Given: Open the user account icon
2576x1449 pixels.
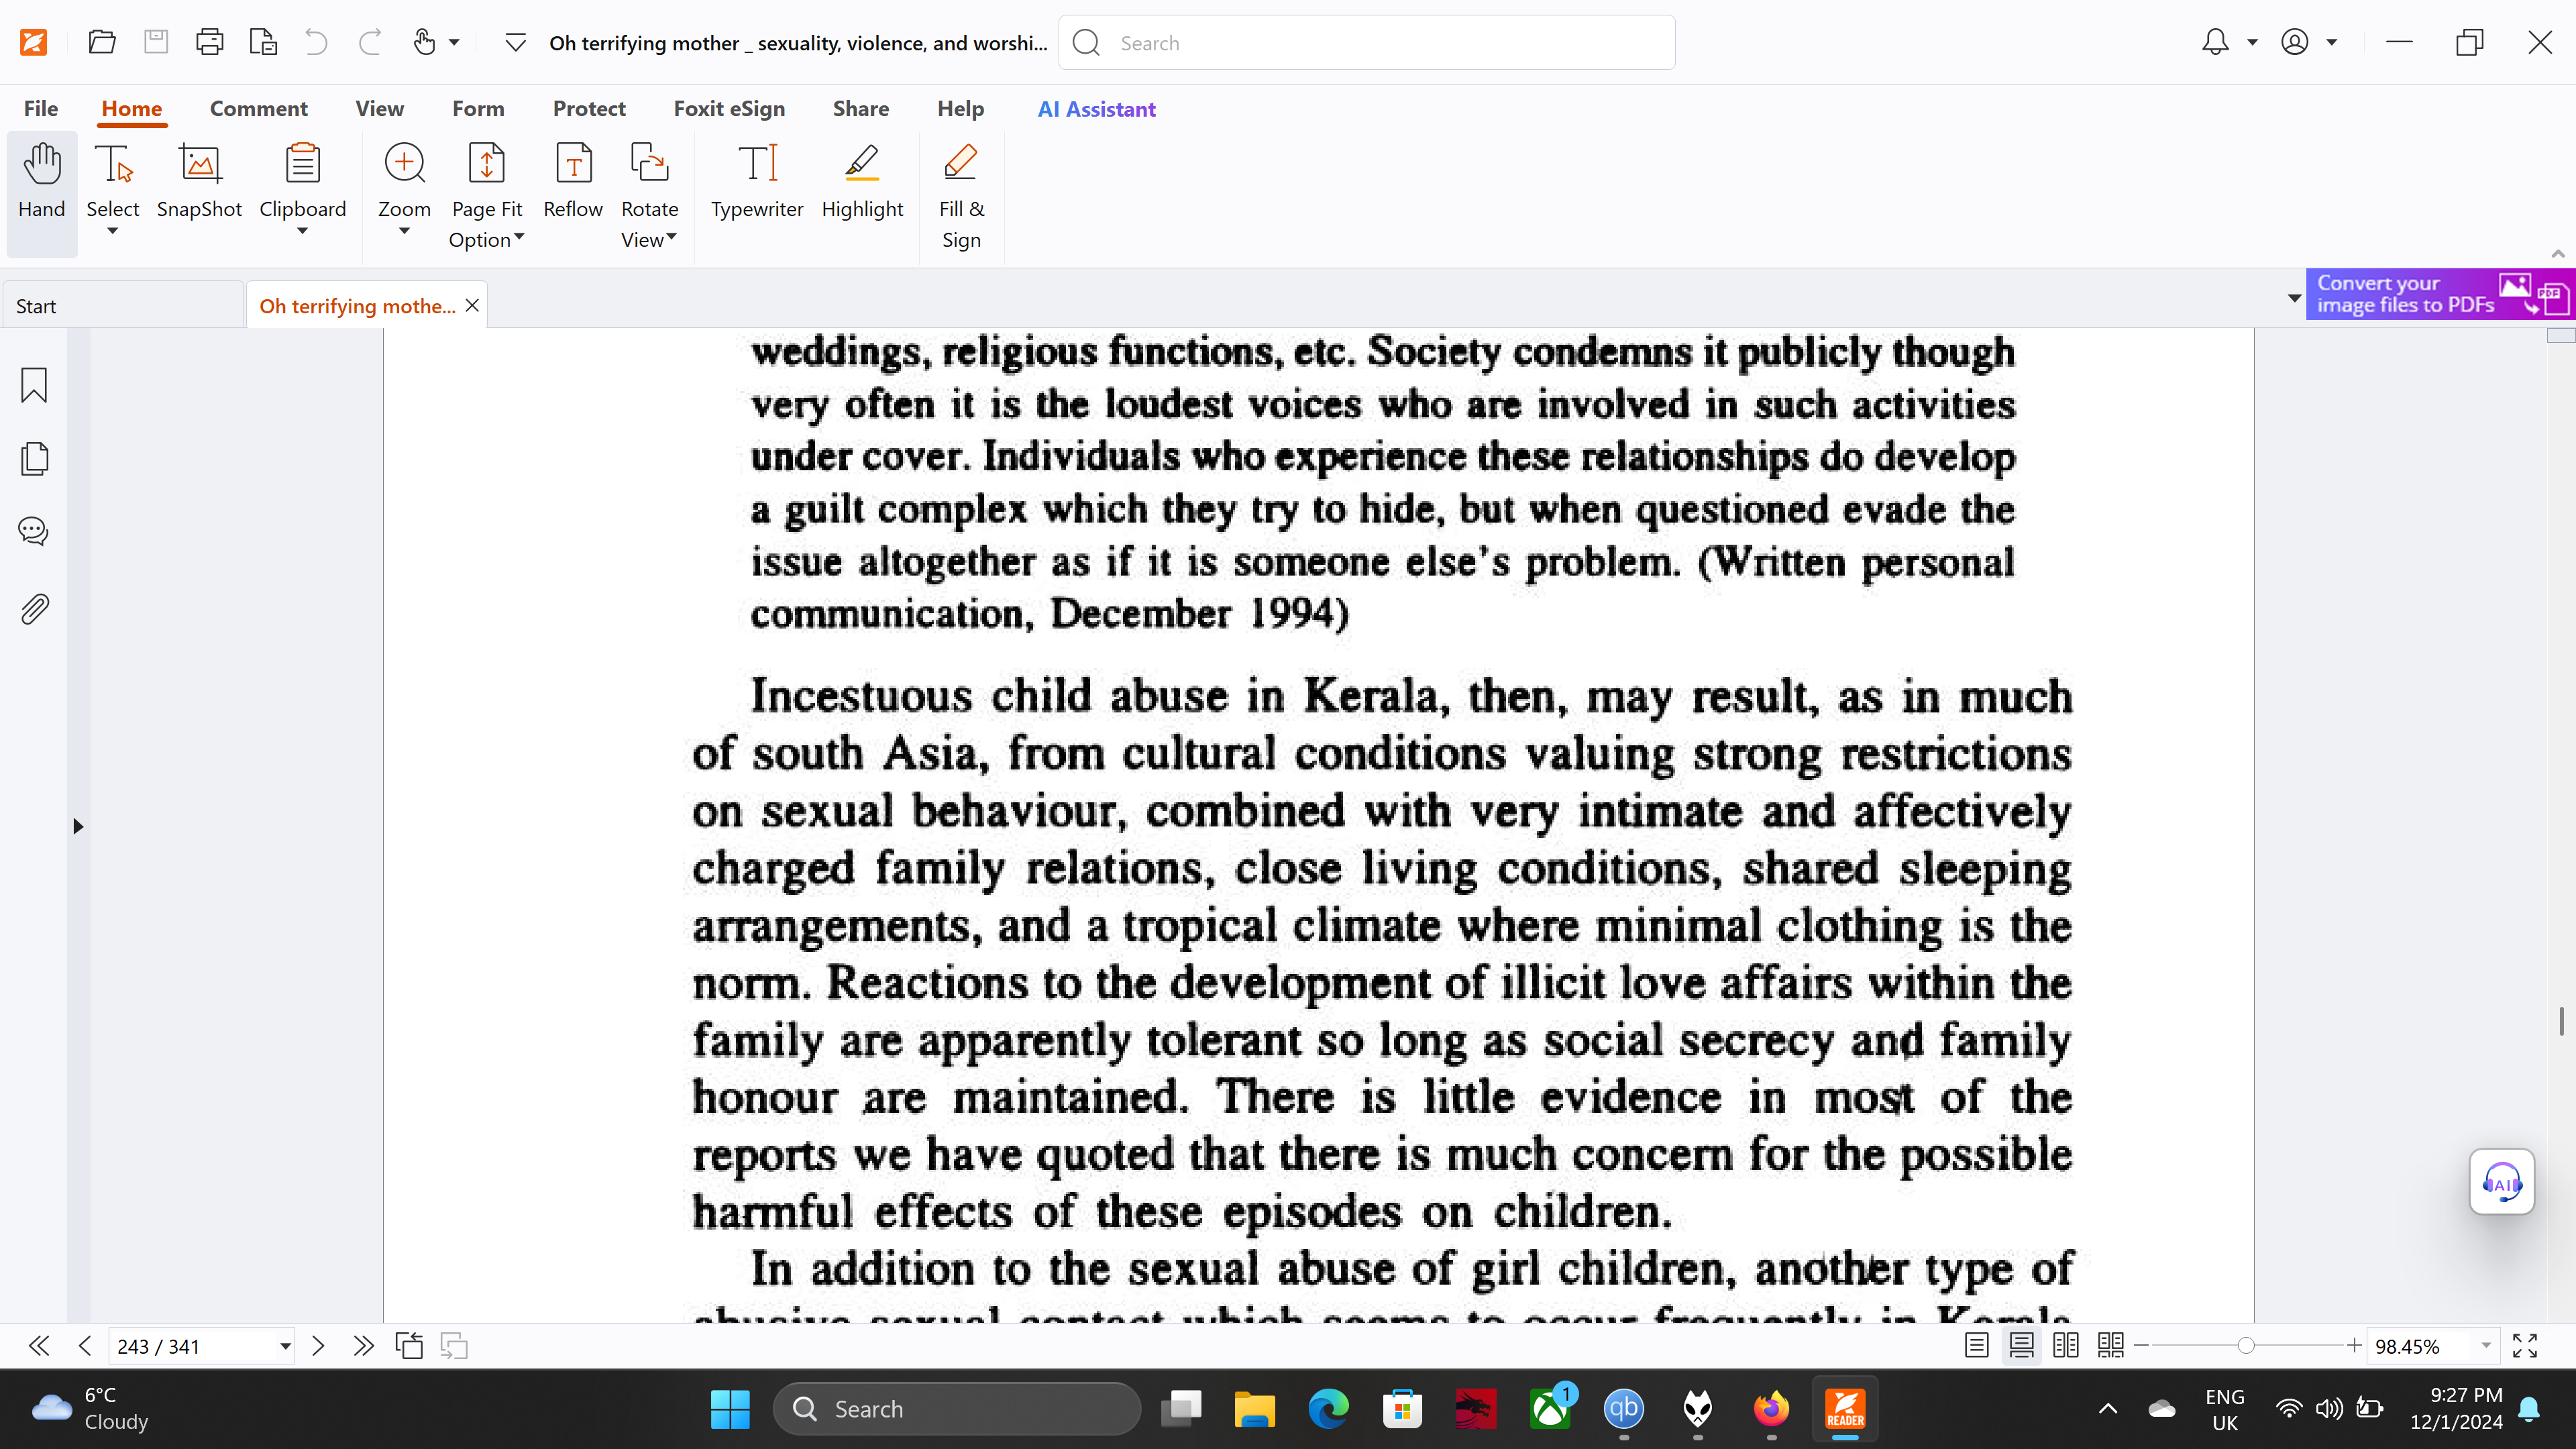Looking at the screenshot, I should pos(2294,42).
